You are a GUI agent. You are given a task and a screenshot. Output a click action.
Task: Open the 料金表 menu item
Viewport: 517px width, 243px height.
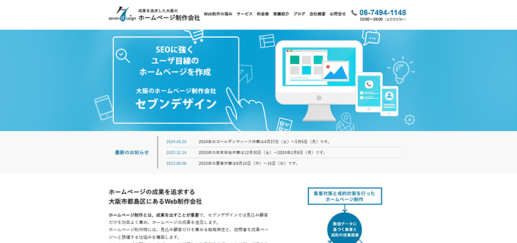pyautogui.click(x=263, y=14)
